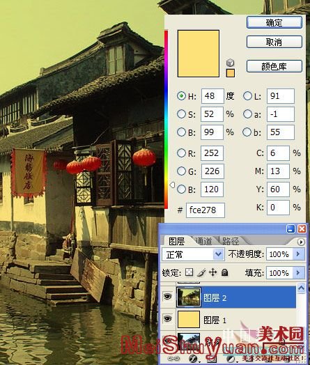Click the 取消 button

pyautogui.click(x=274, y=42)
